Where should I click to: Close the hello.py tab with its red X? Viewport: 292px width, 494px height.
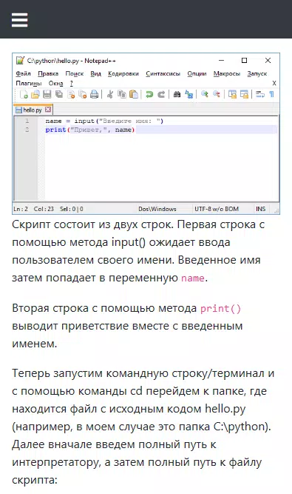click(48, 110)
